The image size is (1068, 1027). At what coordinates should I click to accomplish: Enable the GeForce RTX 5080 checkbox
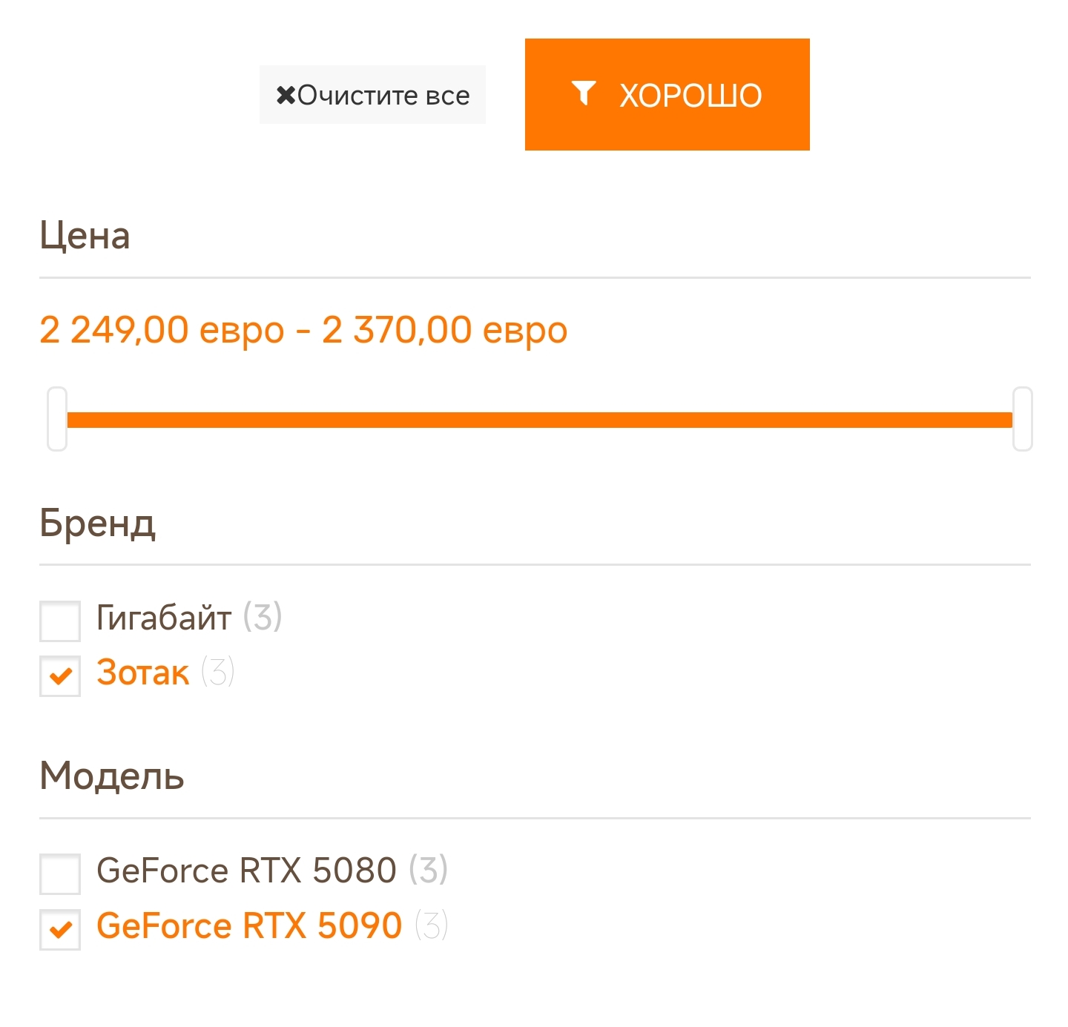[60, 874]
